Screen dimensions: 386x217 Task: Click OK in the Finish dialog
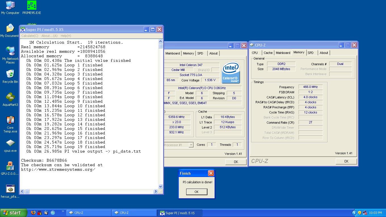(x=196, y=192)
